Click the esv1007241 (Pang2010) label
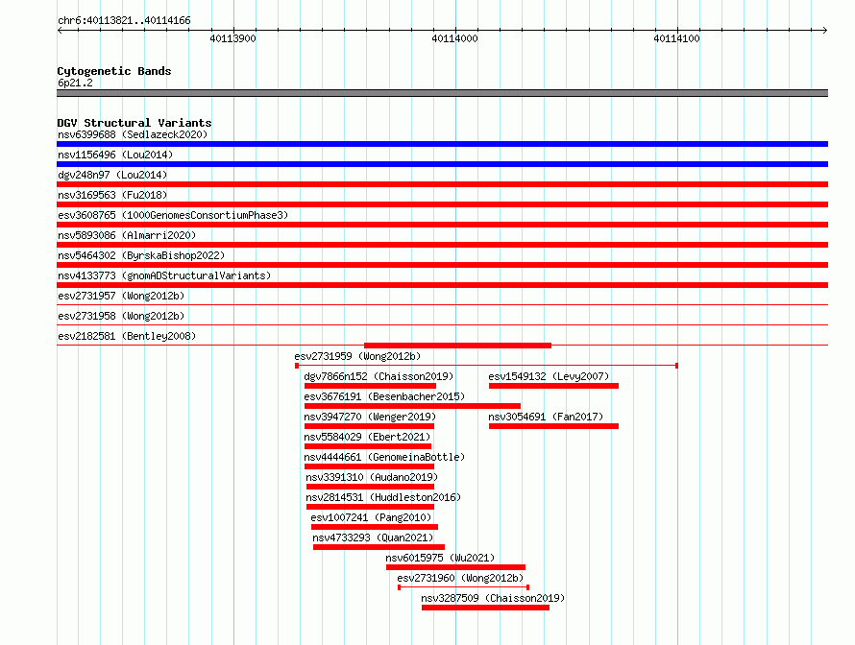Image resolution: width=855 pixels, height=645 pixels. click(x=371, y=517)
